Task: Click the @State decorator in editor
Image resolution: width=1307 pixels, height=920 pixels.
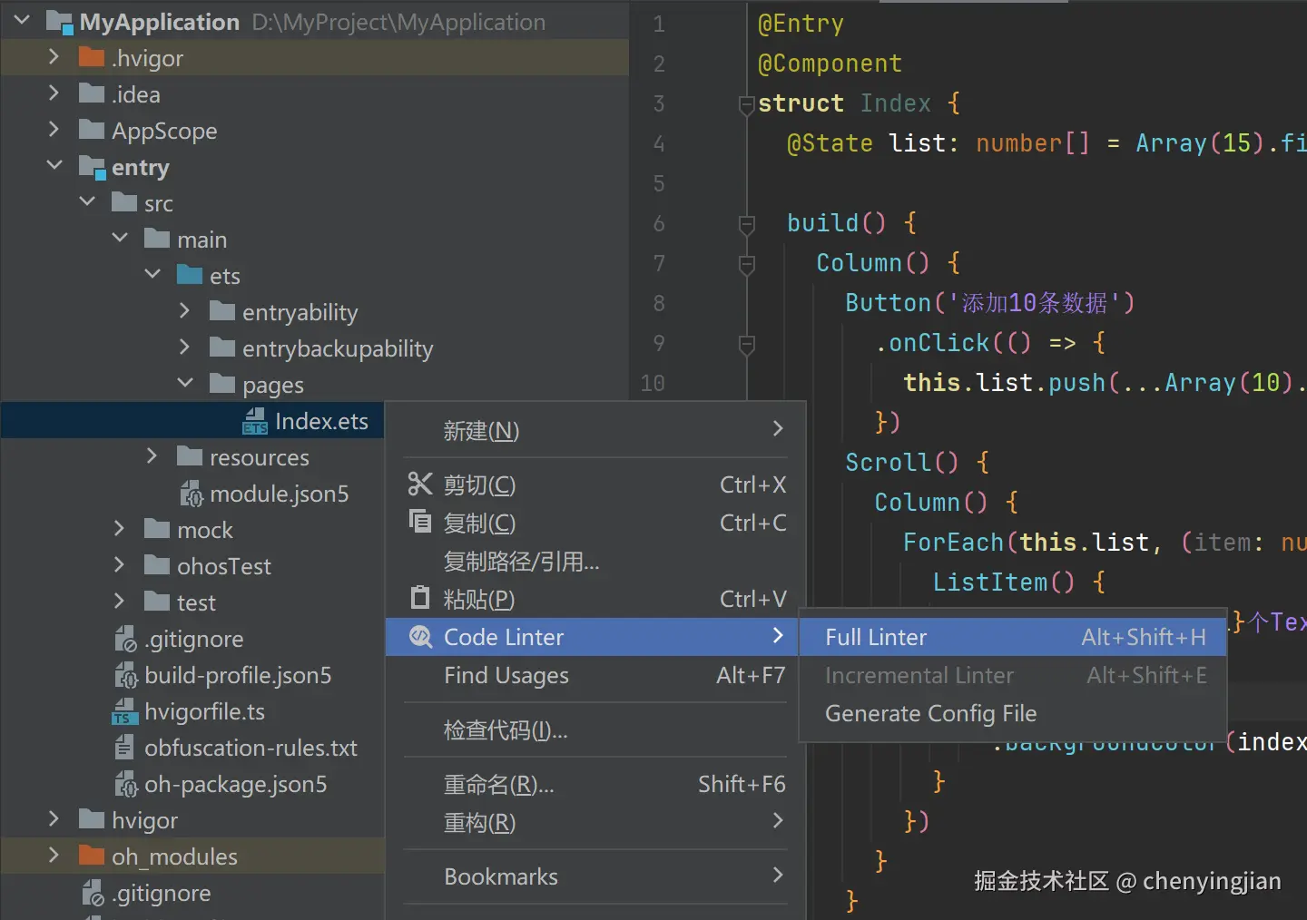Action: [x=830, y=143]
